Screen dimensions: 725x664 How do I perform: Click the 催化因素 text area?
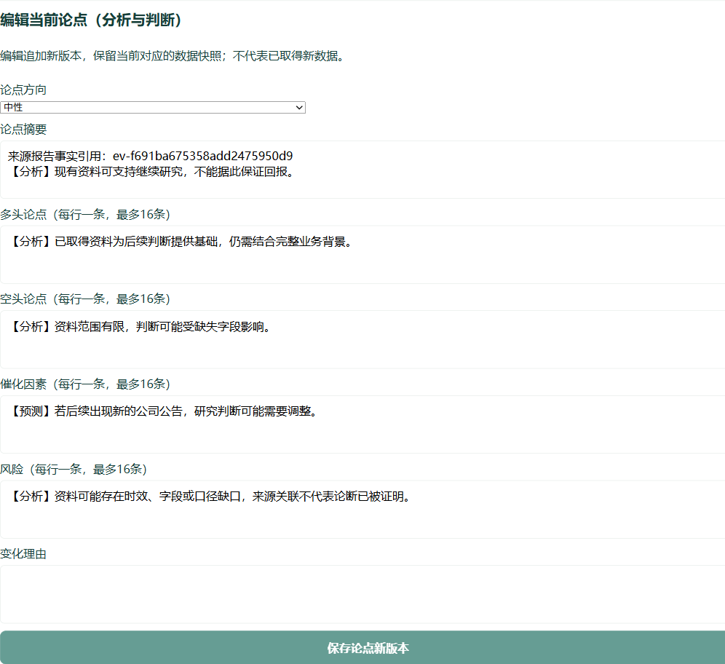pos(362,424)
